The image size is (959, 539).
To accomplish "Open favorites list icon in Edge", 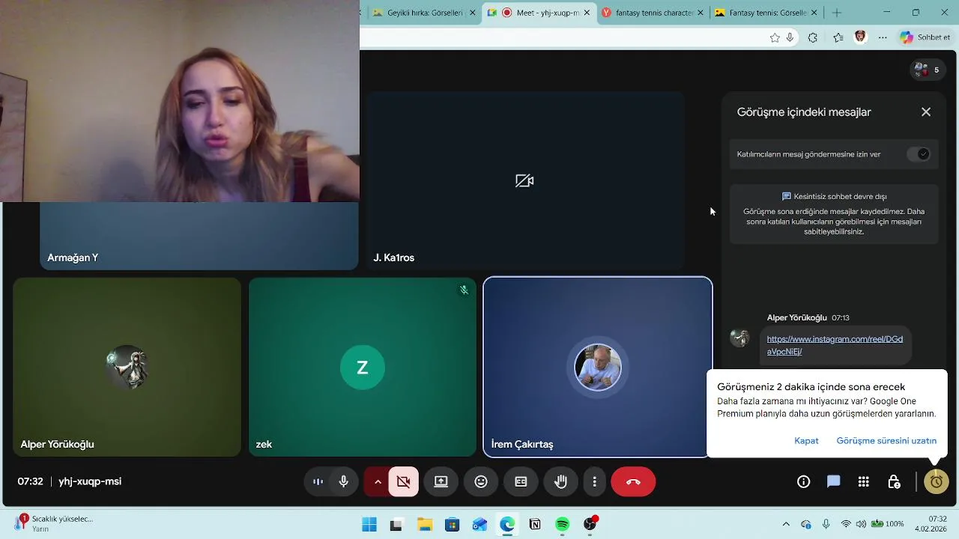I will tap(838, 37).
